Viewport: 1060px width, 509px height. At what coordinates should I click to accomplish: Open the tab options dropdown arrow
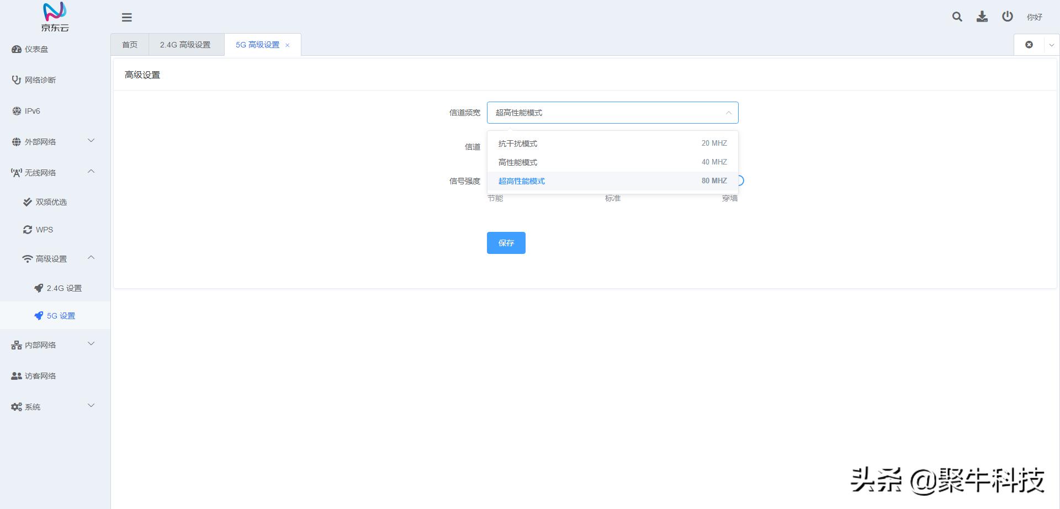pyautogui.click(x=1052, y=45)
